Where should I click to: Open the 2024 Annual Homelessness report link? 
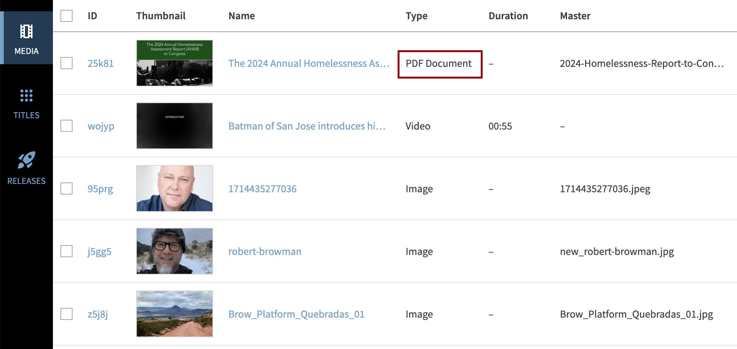click(x=309, y=63)
